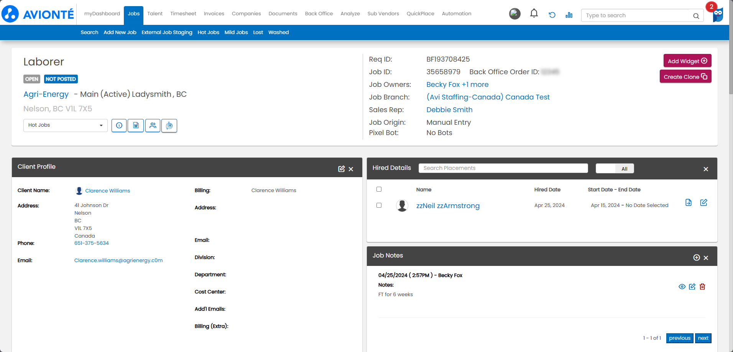Toggle the All switch in Hired Details
The image size is (733, 352).
615,168
